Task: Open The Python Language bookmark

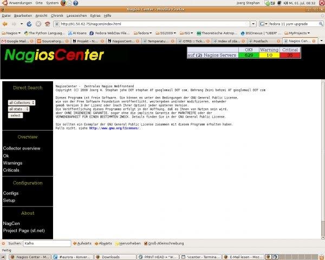Action: click(x=44, y=33)
